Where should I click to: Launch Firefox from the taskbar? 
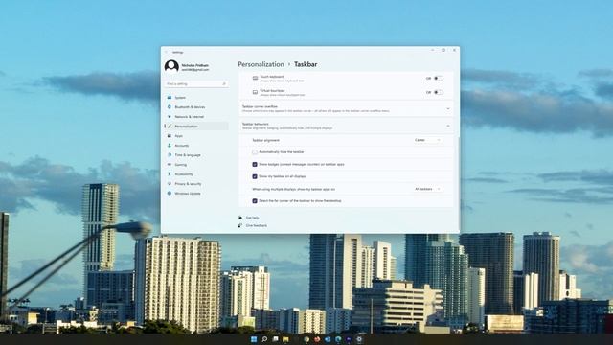tap(317, 339)
